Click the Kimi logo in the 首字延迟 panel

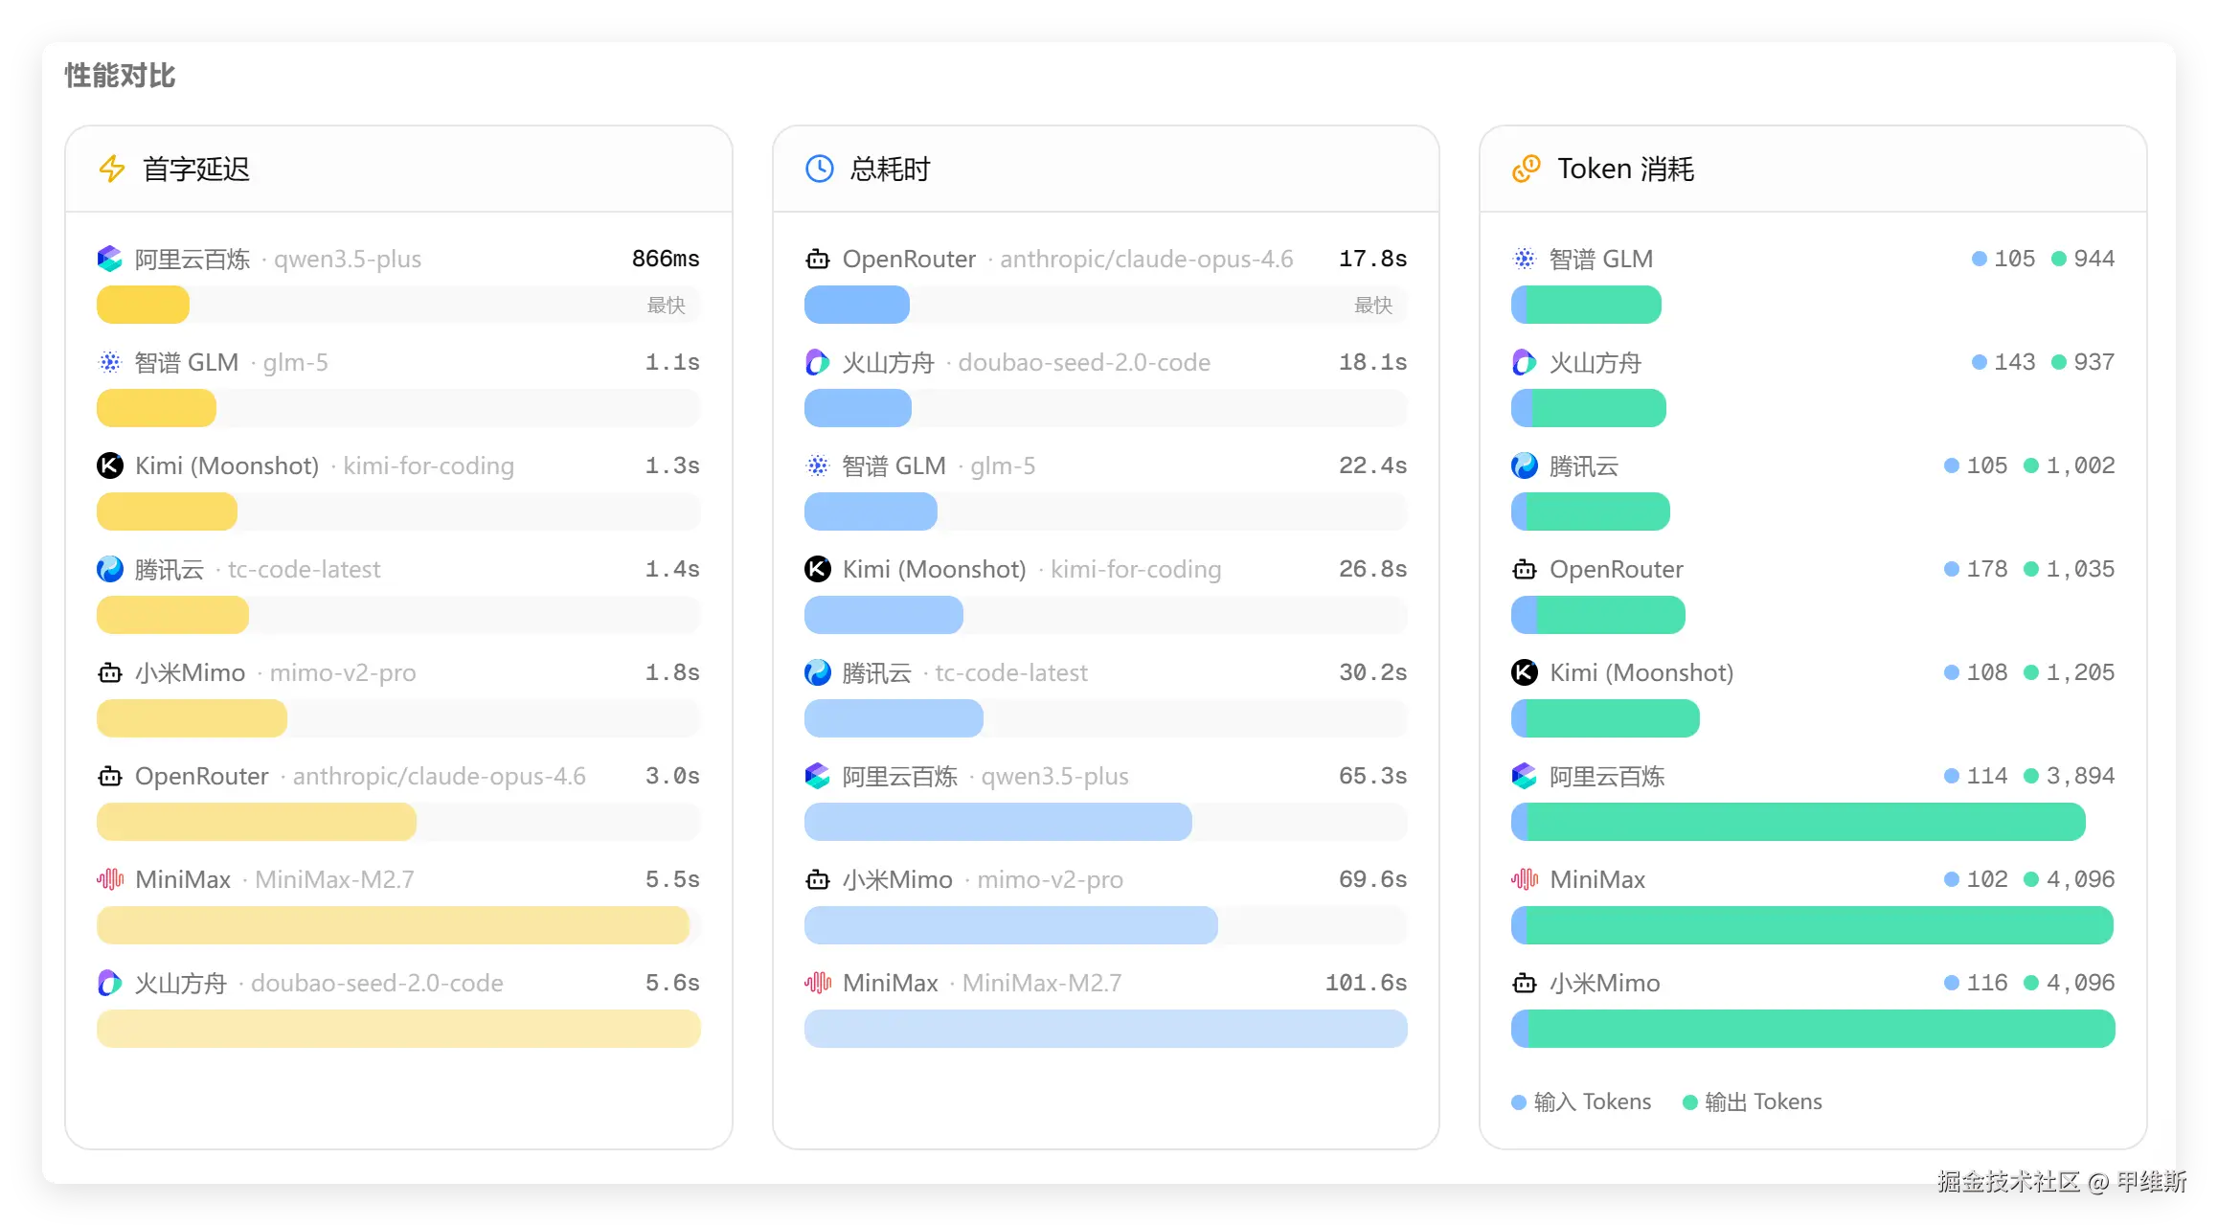(x=110, y=465)
